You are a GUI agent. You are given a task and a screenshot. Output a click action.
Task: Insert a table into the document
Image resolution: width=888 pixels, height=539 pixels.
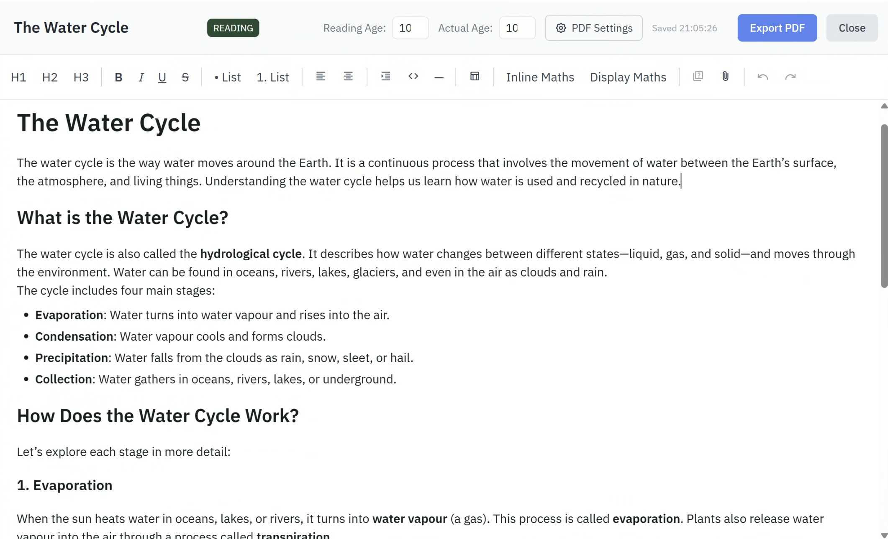coord(474,77)
